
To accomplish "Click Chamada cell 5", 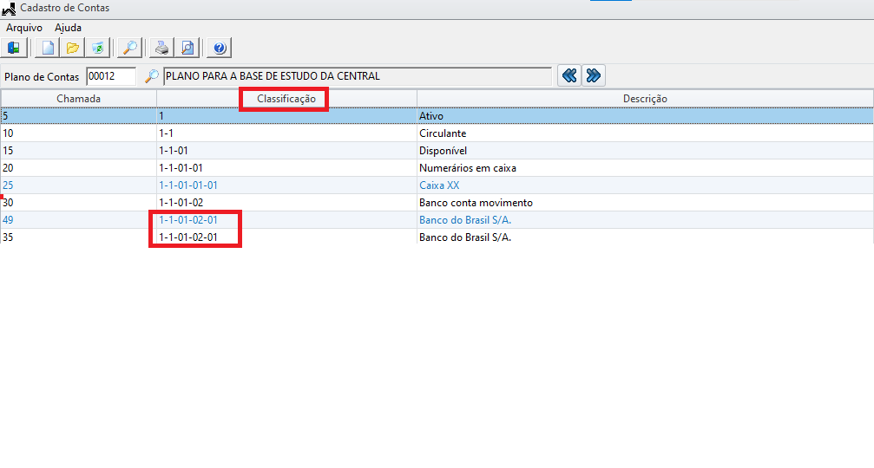I will coord(79,116).
